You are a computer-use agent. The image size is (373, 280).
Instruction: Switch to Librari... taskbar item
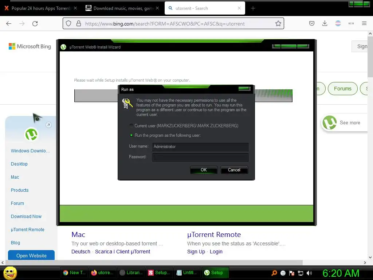coord(131,273)
